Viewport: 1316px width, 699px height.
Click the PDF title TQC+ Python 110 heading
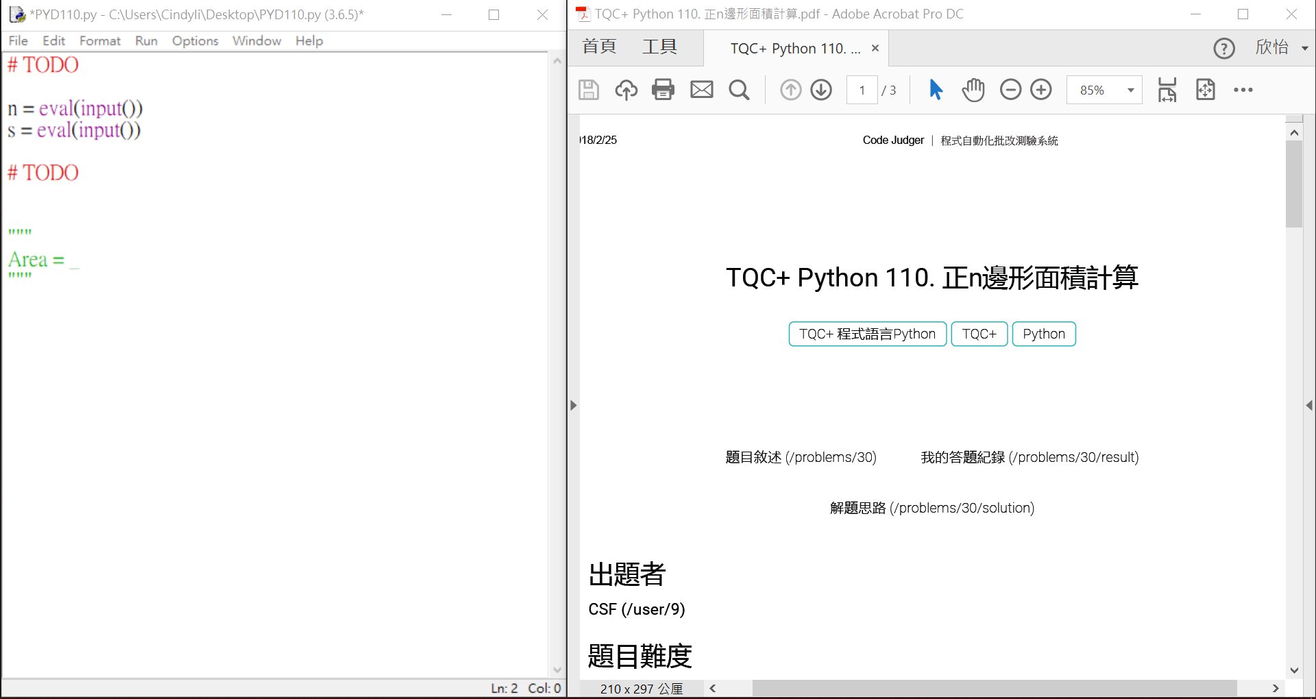pyautogui.click(x=932, y=278)
